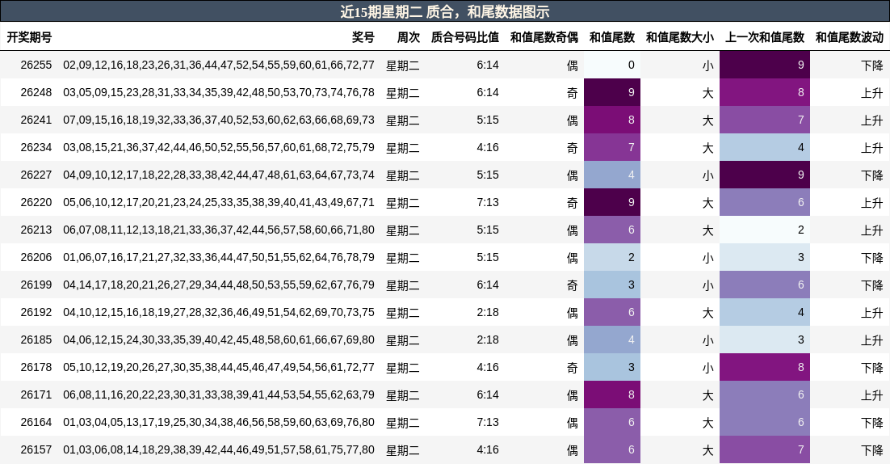Click the prize numbers starting 01,03,06,08
890x464 pixels.
coord(219,449)
